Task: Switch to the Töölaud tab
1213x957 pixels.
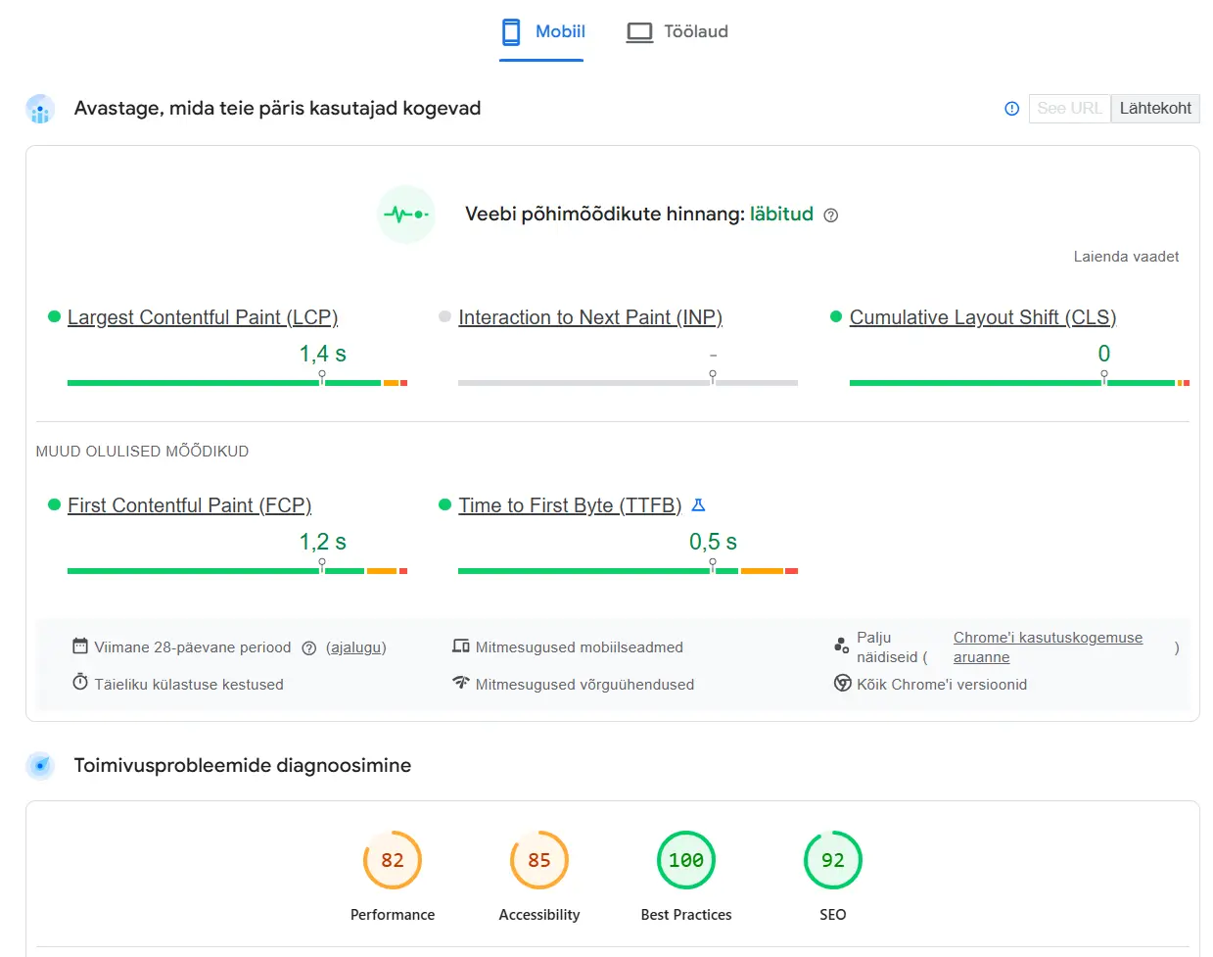Action: pyautogui.click(x=677, y=32)
